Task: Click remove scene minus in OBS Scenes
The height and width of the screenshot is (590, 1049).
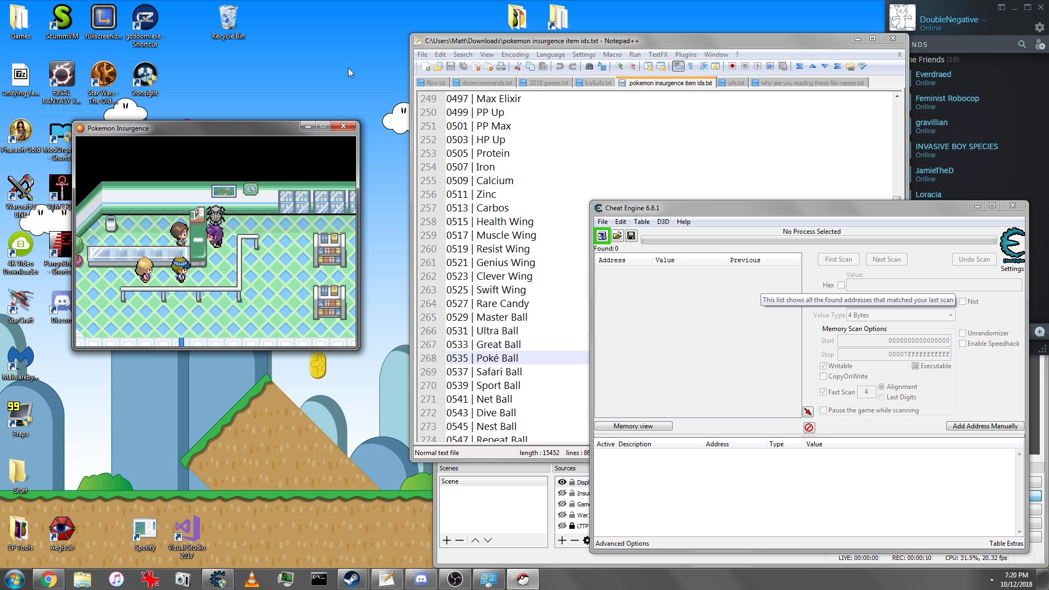Action: [459, 540]
